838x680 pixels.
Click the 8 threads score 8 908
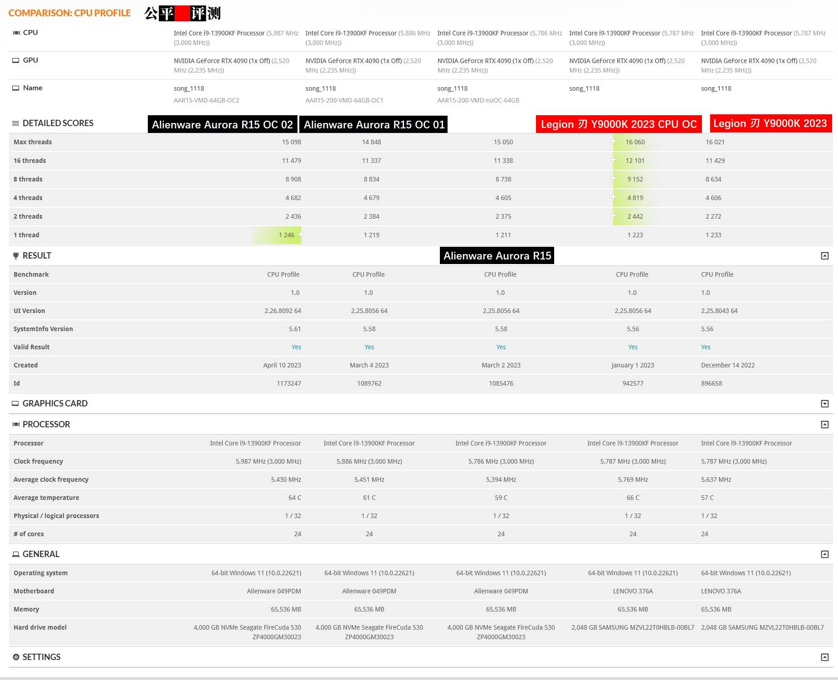pyautogui.click(x=293, y=179)
